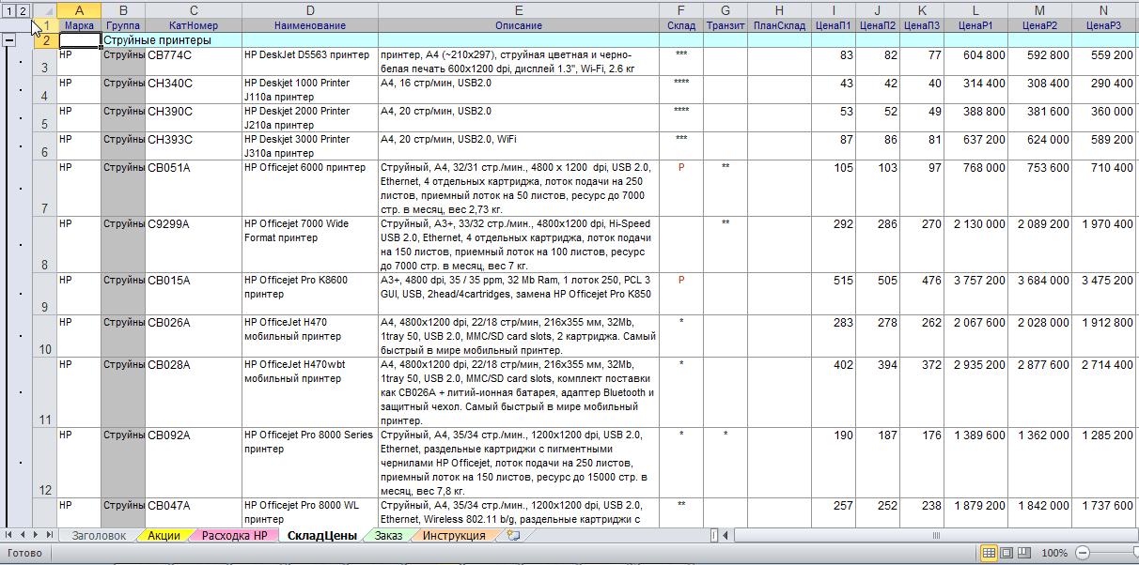Click cell HP DeskJet D5563 принтер
The width and height of the screenshot is (1139, 565).
[x=309, y=62]
